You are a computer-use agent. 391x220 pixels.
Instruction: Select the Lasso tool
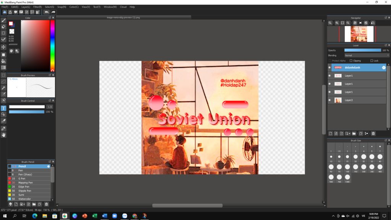[x=3, y=81]
